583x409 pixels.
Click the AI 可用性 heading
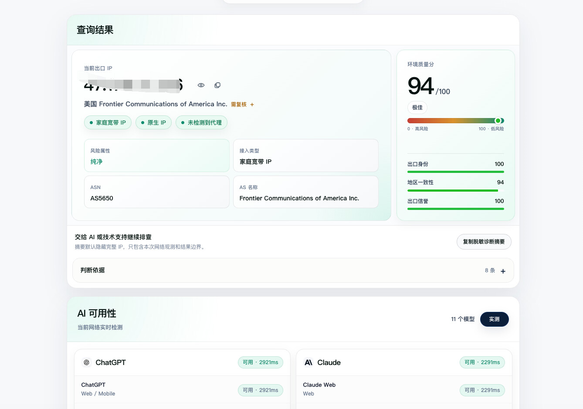tap(97, 314)
